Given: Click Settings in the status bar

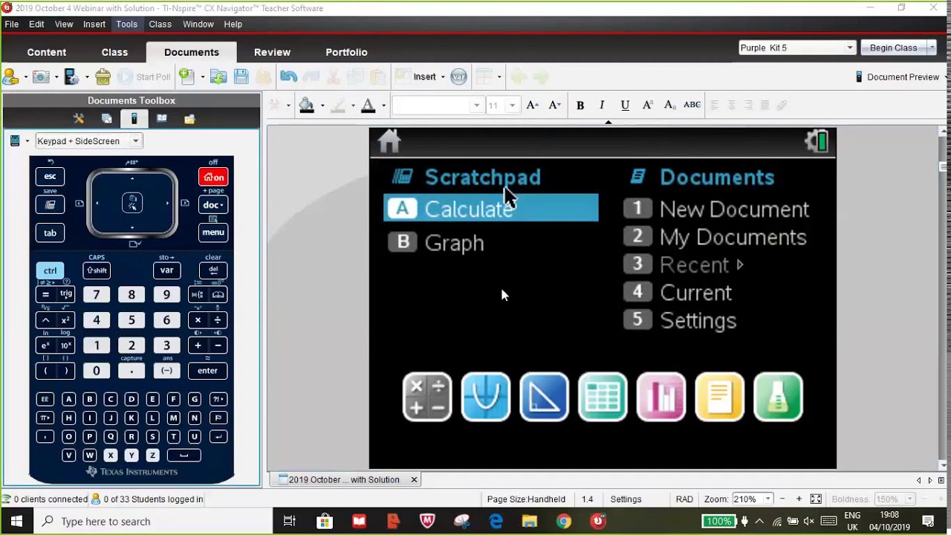Looking at the screenshot, I should (626, 499).
